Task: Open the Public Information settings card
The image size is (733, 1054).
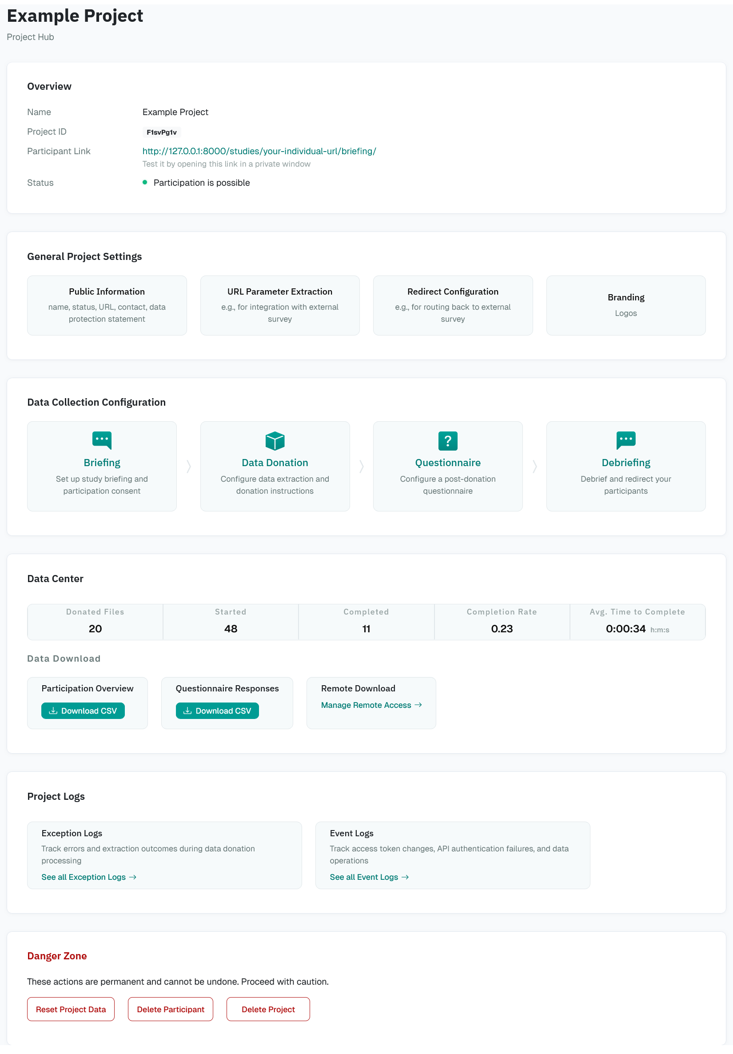Action: 107,305
